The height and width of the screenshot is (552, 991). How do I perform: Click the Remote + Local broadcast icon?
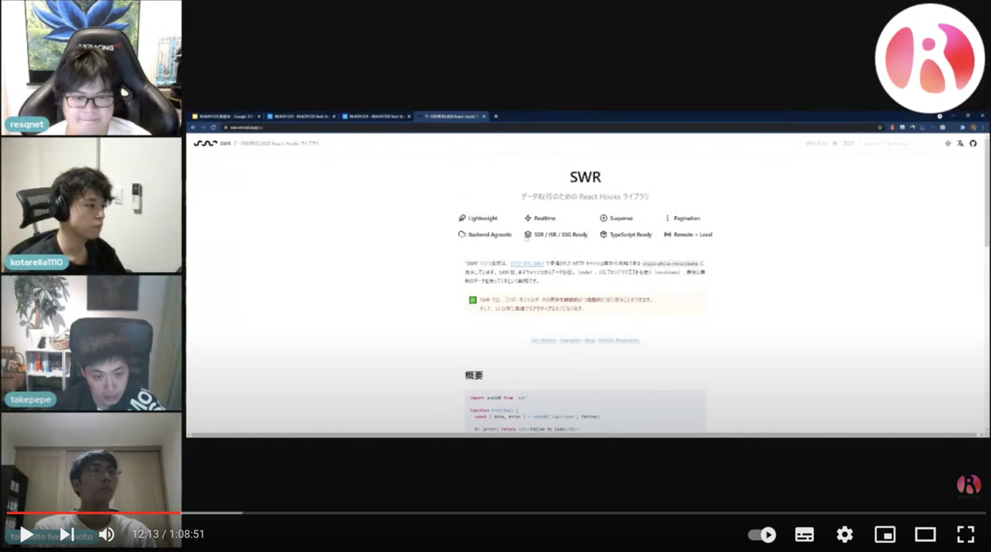point(667,234)
